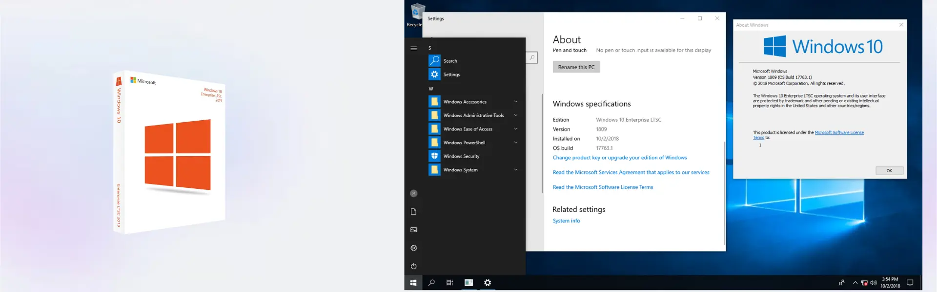Open the Recycle Bin desktop icon
Image resolution: width=937 pixels, height=292 pixels.
tap(416, 15)
